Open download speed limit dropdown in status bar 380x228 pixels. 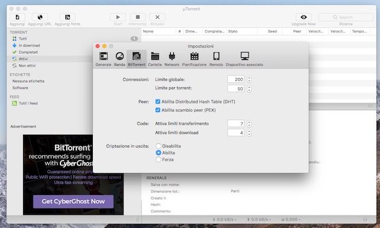click(224, 219)
